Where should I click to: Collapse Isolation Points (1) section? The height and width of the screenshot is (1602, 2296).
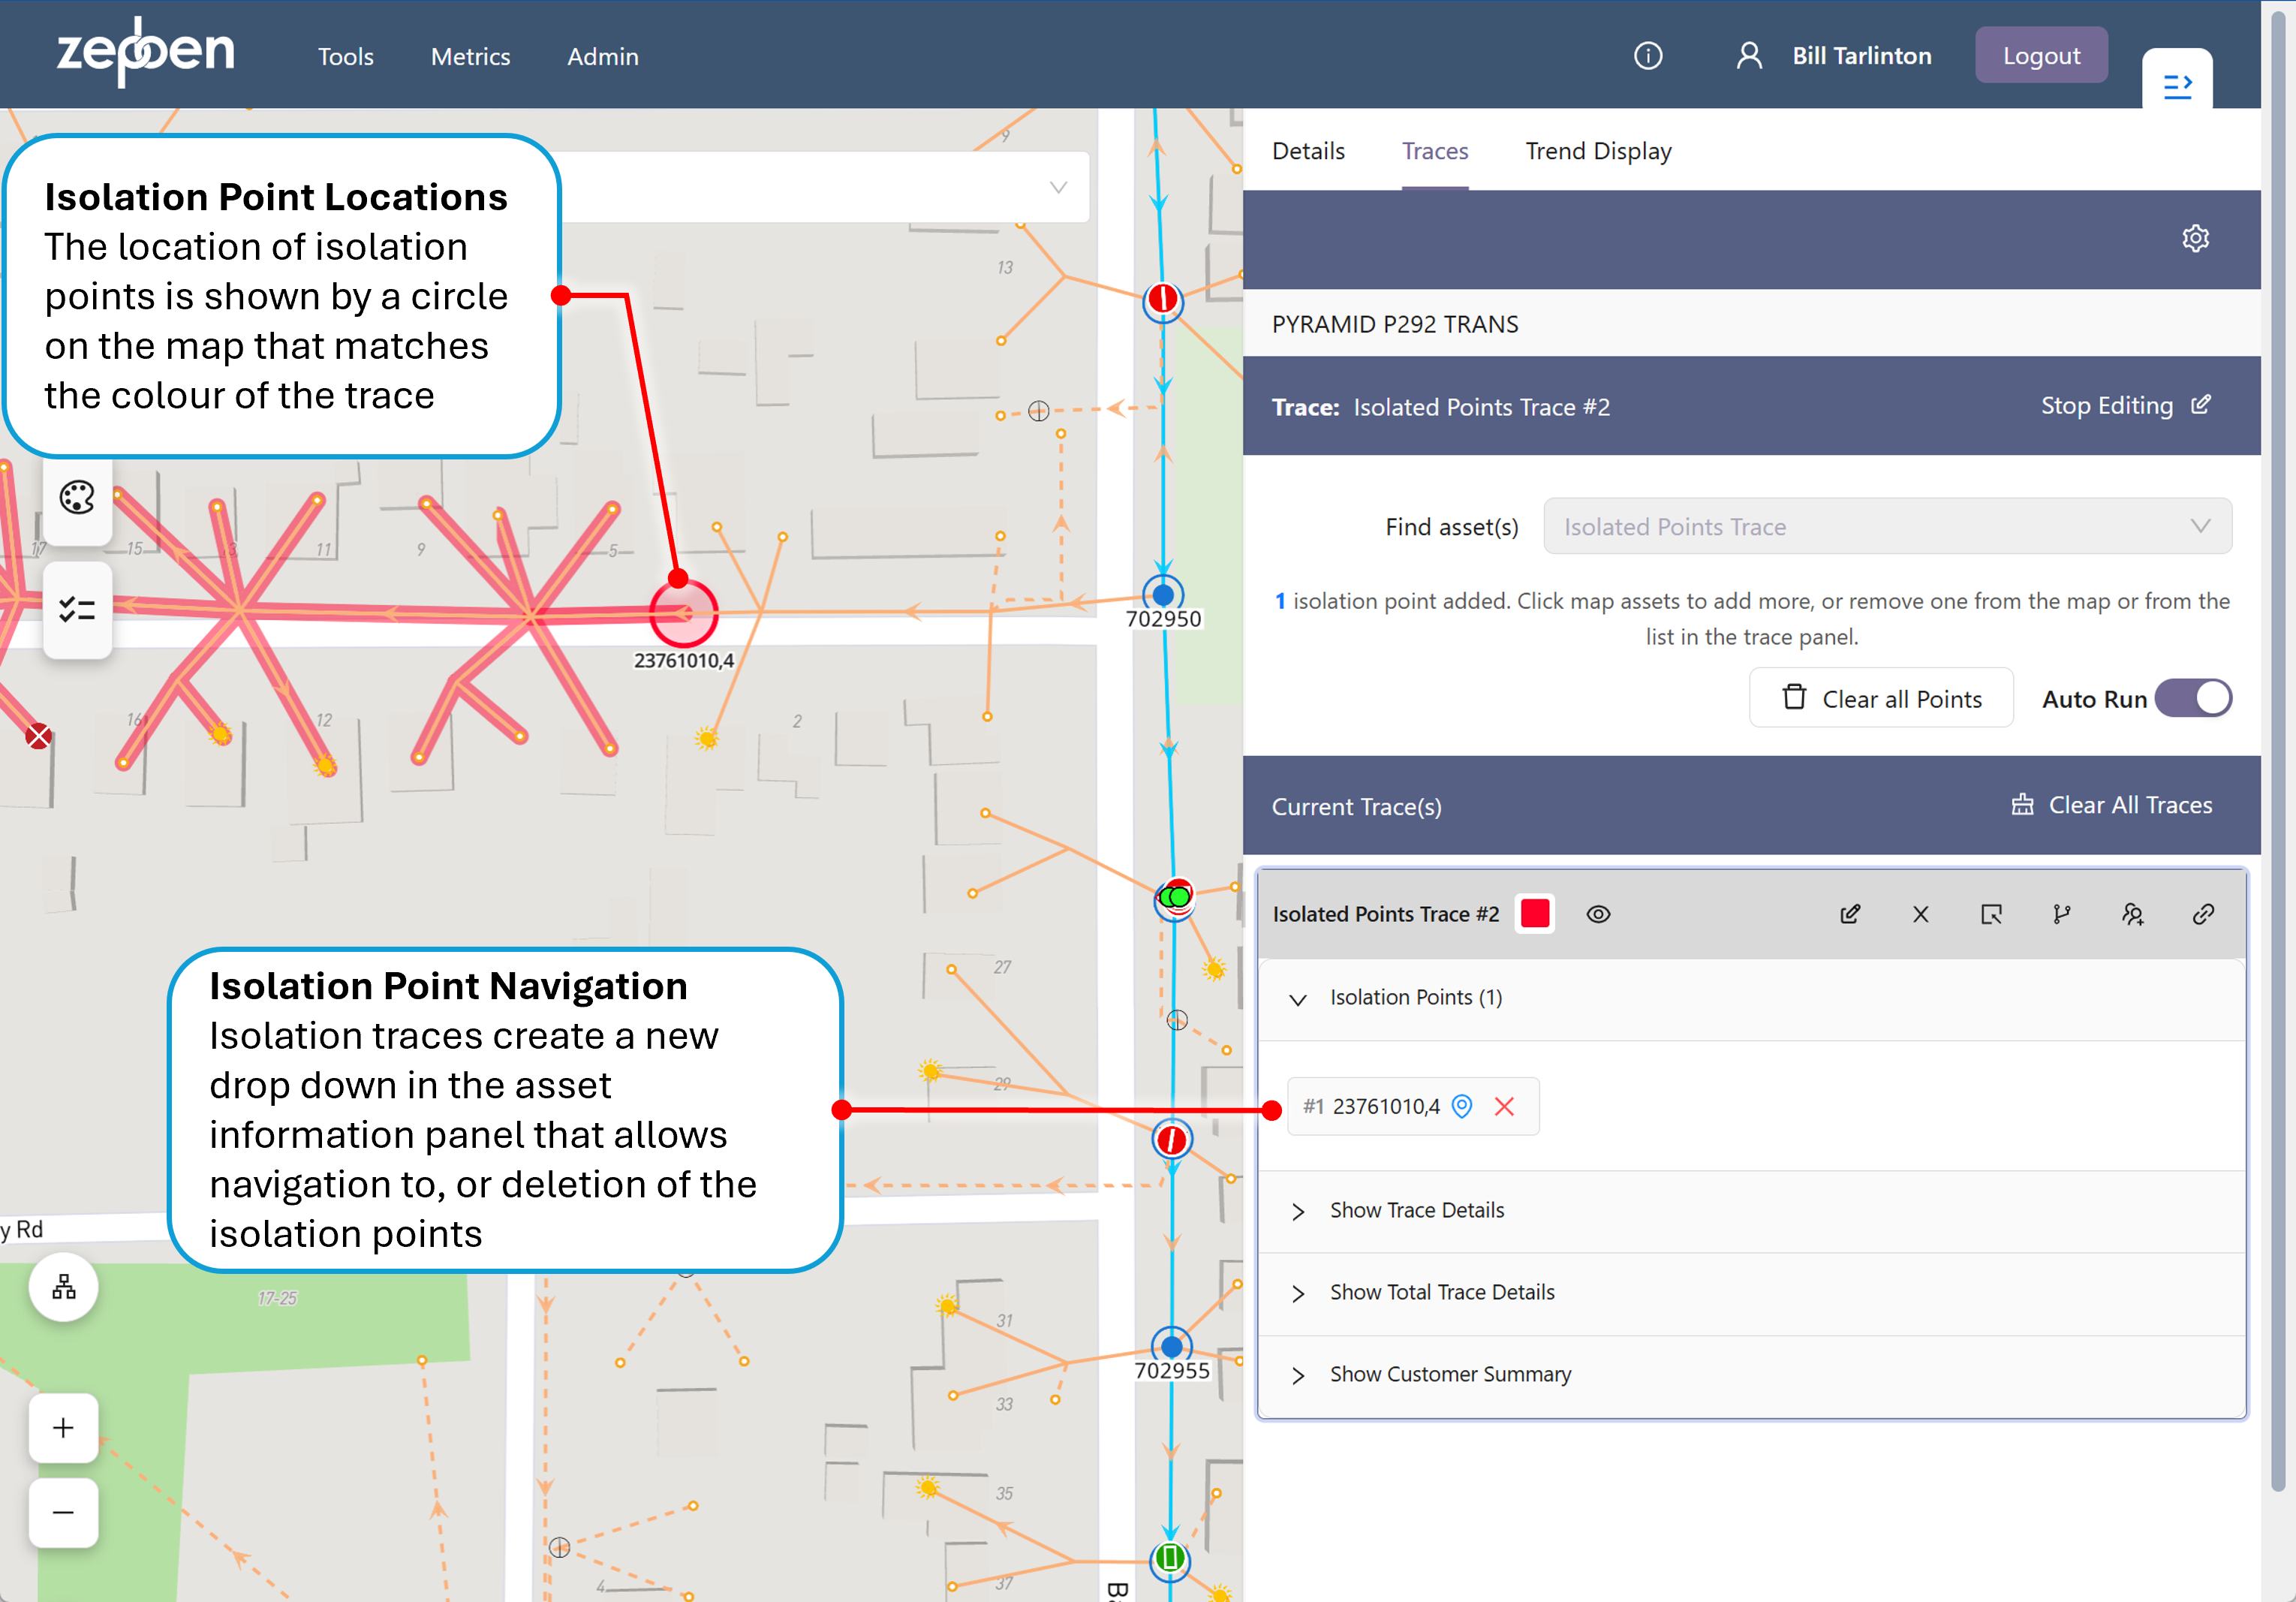1751,998
